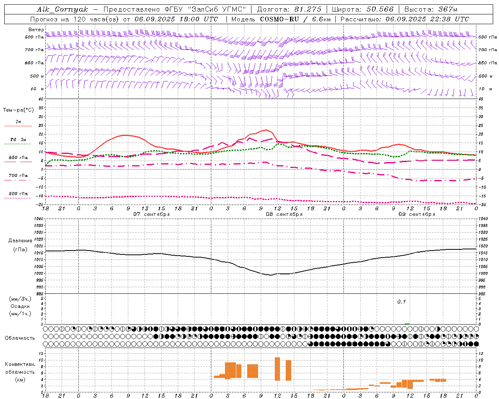Click the left '700 гПа' wind level label

pos(34,50)
